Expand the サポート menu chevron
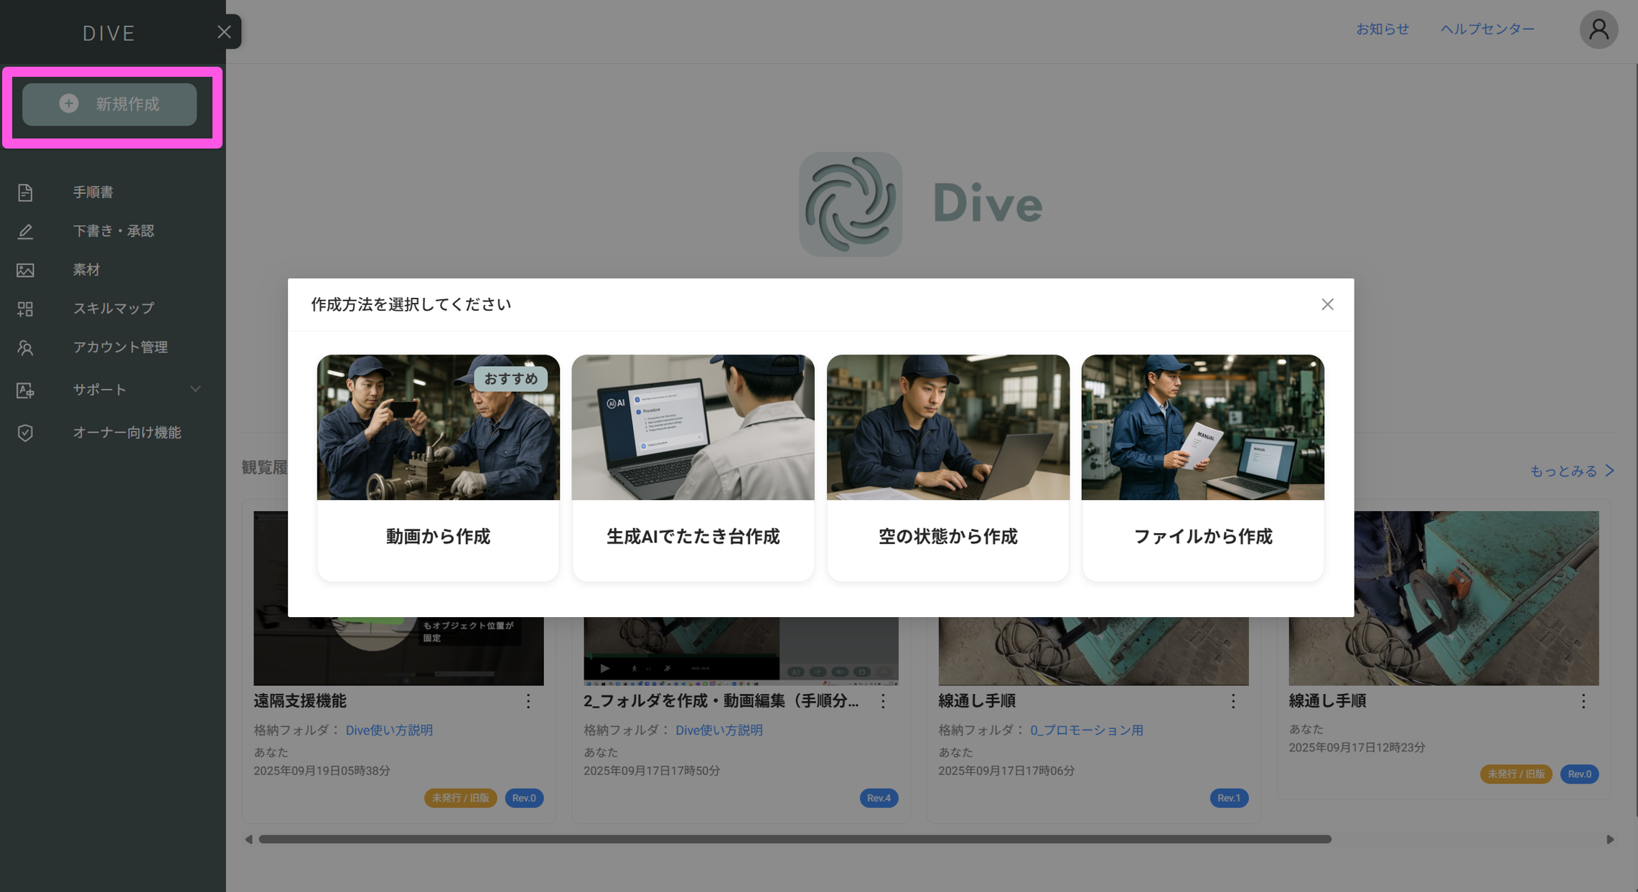This screenshot has height=892, width=1638. click(x=195, y=390)
